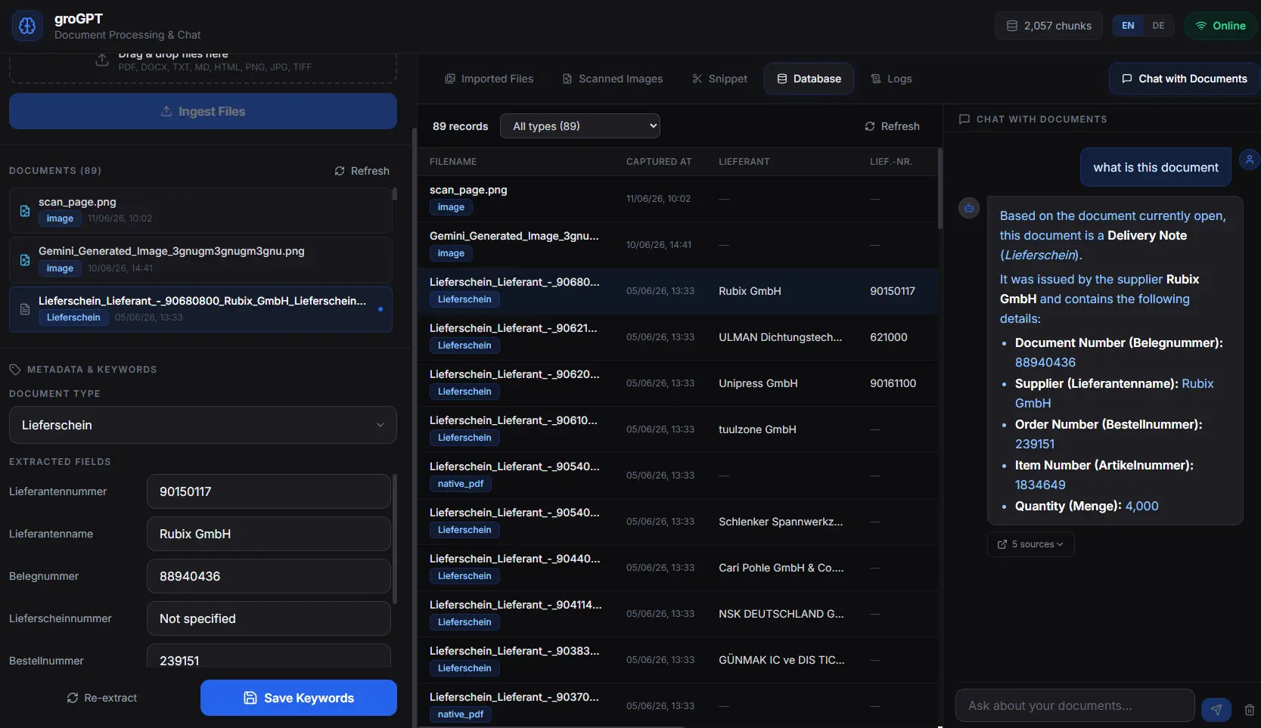This screenshot has width=1261, height=728.
Task: Click the drag & drop files zone
Action: [203, 68]
